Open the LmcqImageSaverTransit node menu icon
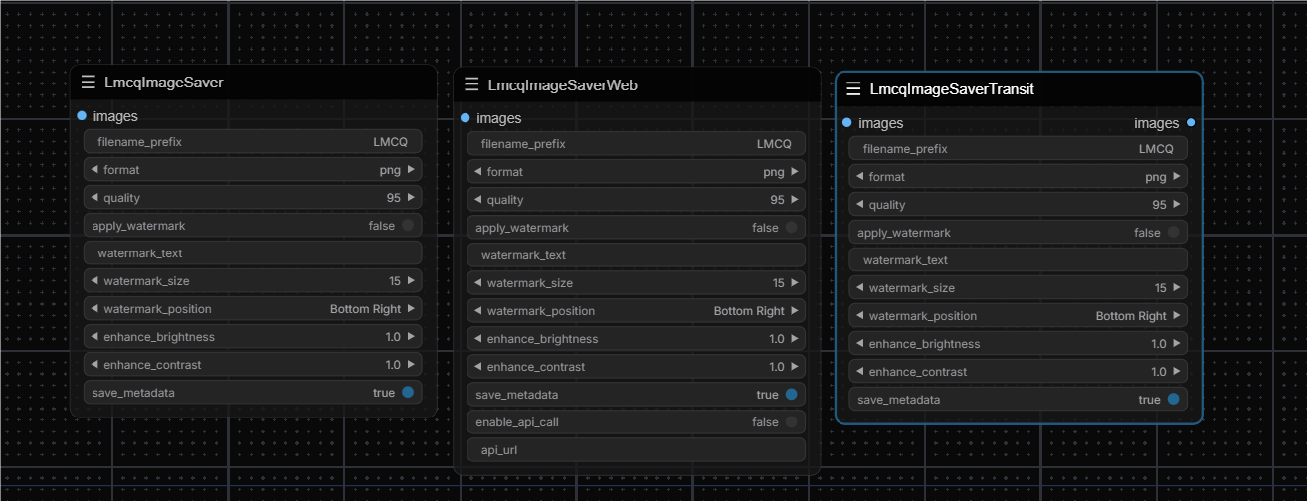This screenshot has height=501, width=1307. (x=853, y=88)
